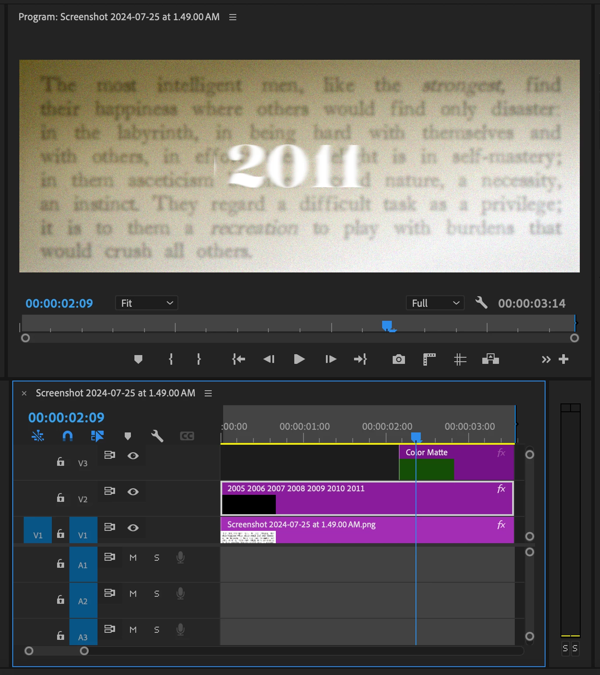The width and height of the screenshot is (600, 675).
Task: Click the Program monitor playhead timecode
Action: click(x=59, y=303)
